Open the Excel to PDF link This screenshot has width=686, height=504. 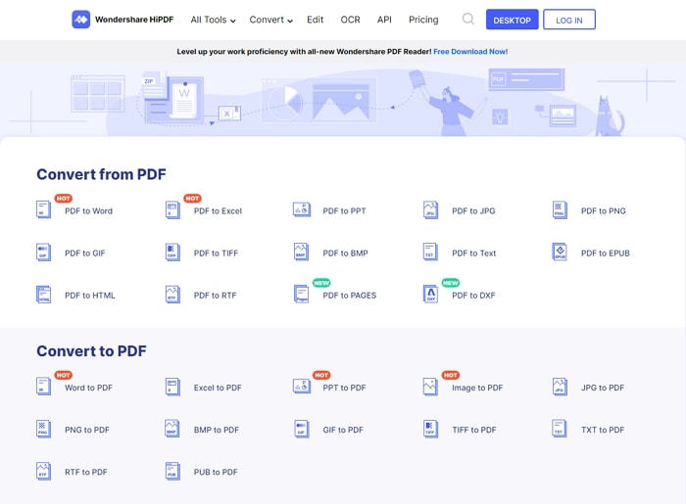218,388
